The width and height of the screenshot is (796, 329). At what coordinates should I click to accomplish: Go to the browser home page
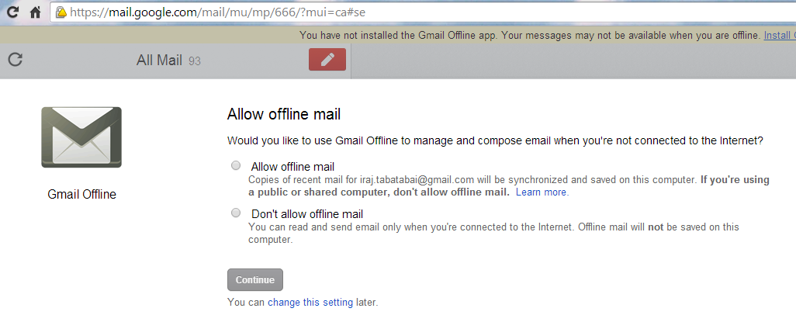pos(35,12)
